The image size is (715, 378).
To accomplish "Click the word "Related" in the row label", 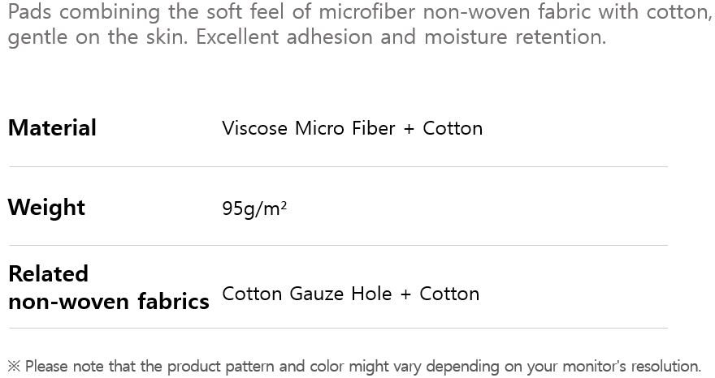I will pos(48,274).
